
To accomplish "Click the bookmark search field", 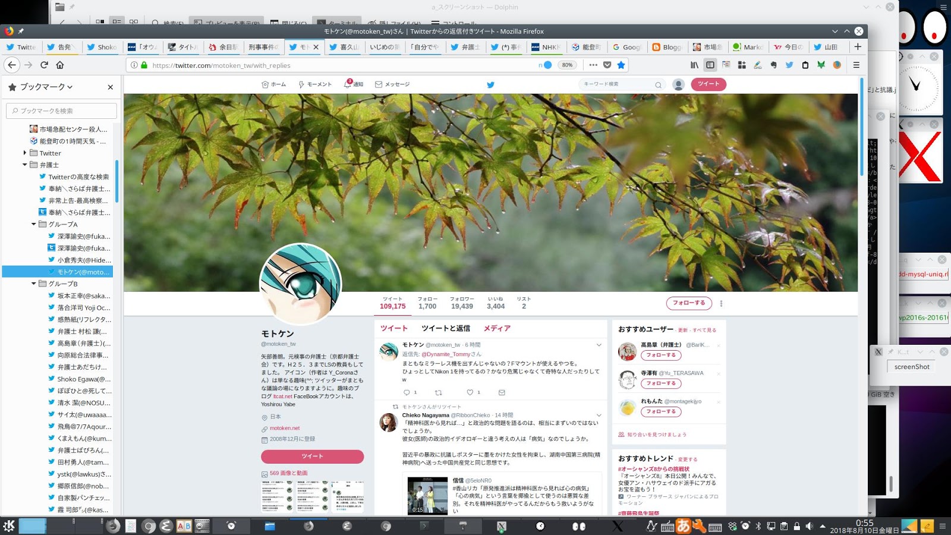I will click(61, 111).
